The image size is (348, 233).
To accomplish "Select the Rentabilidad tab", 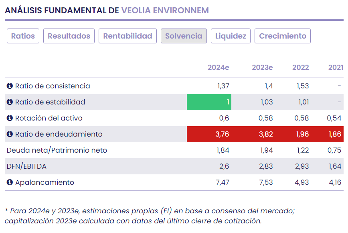I will coord(127,36).
